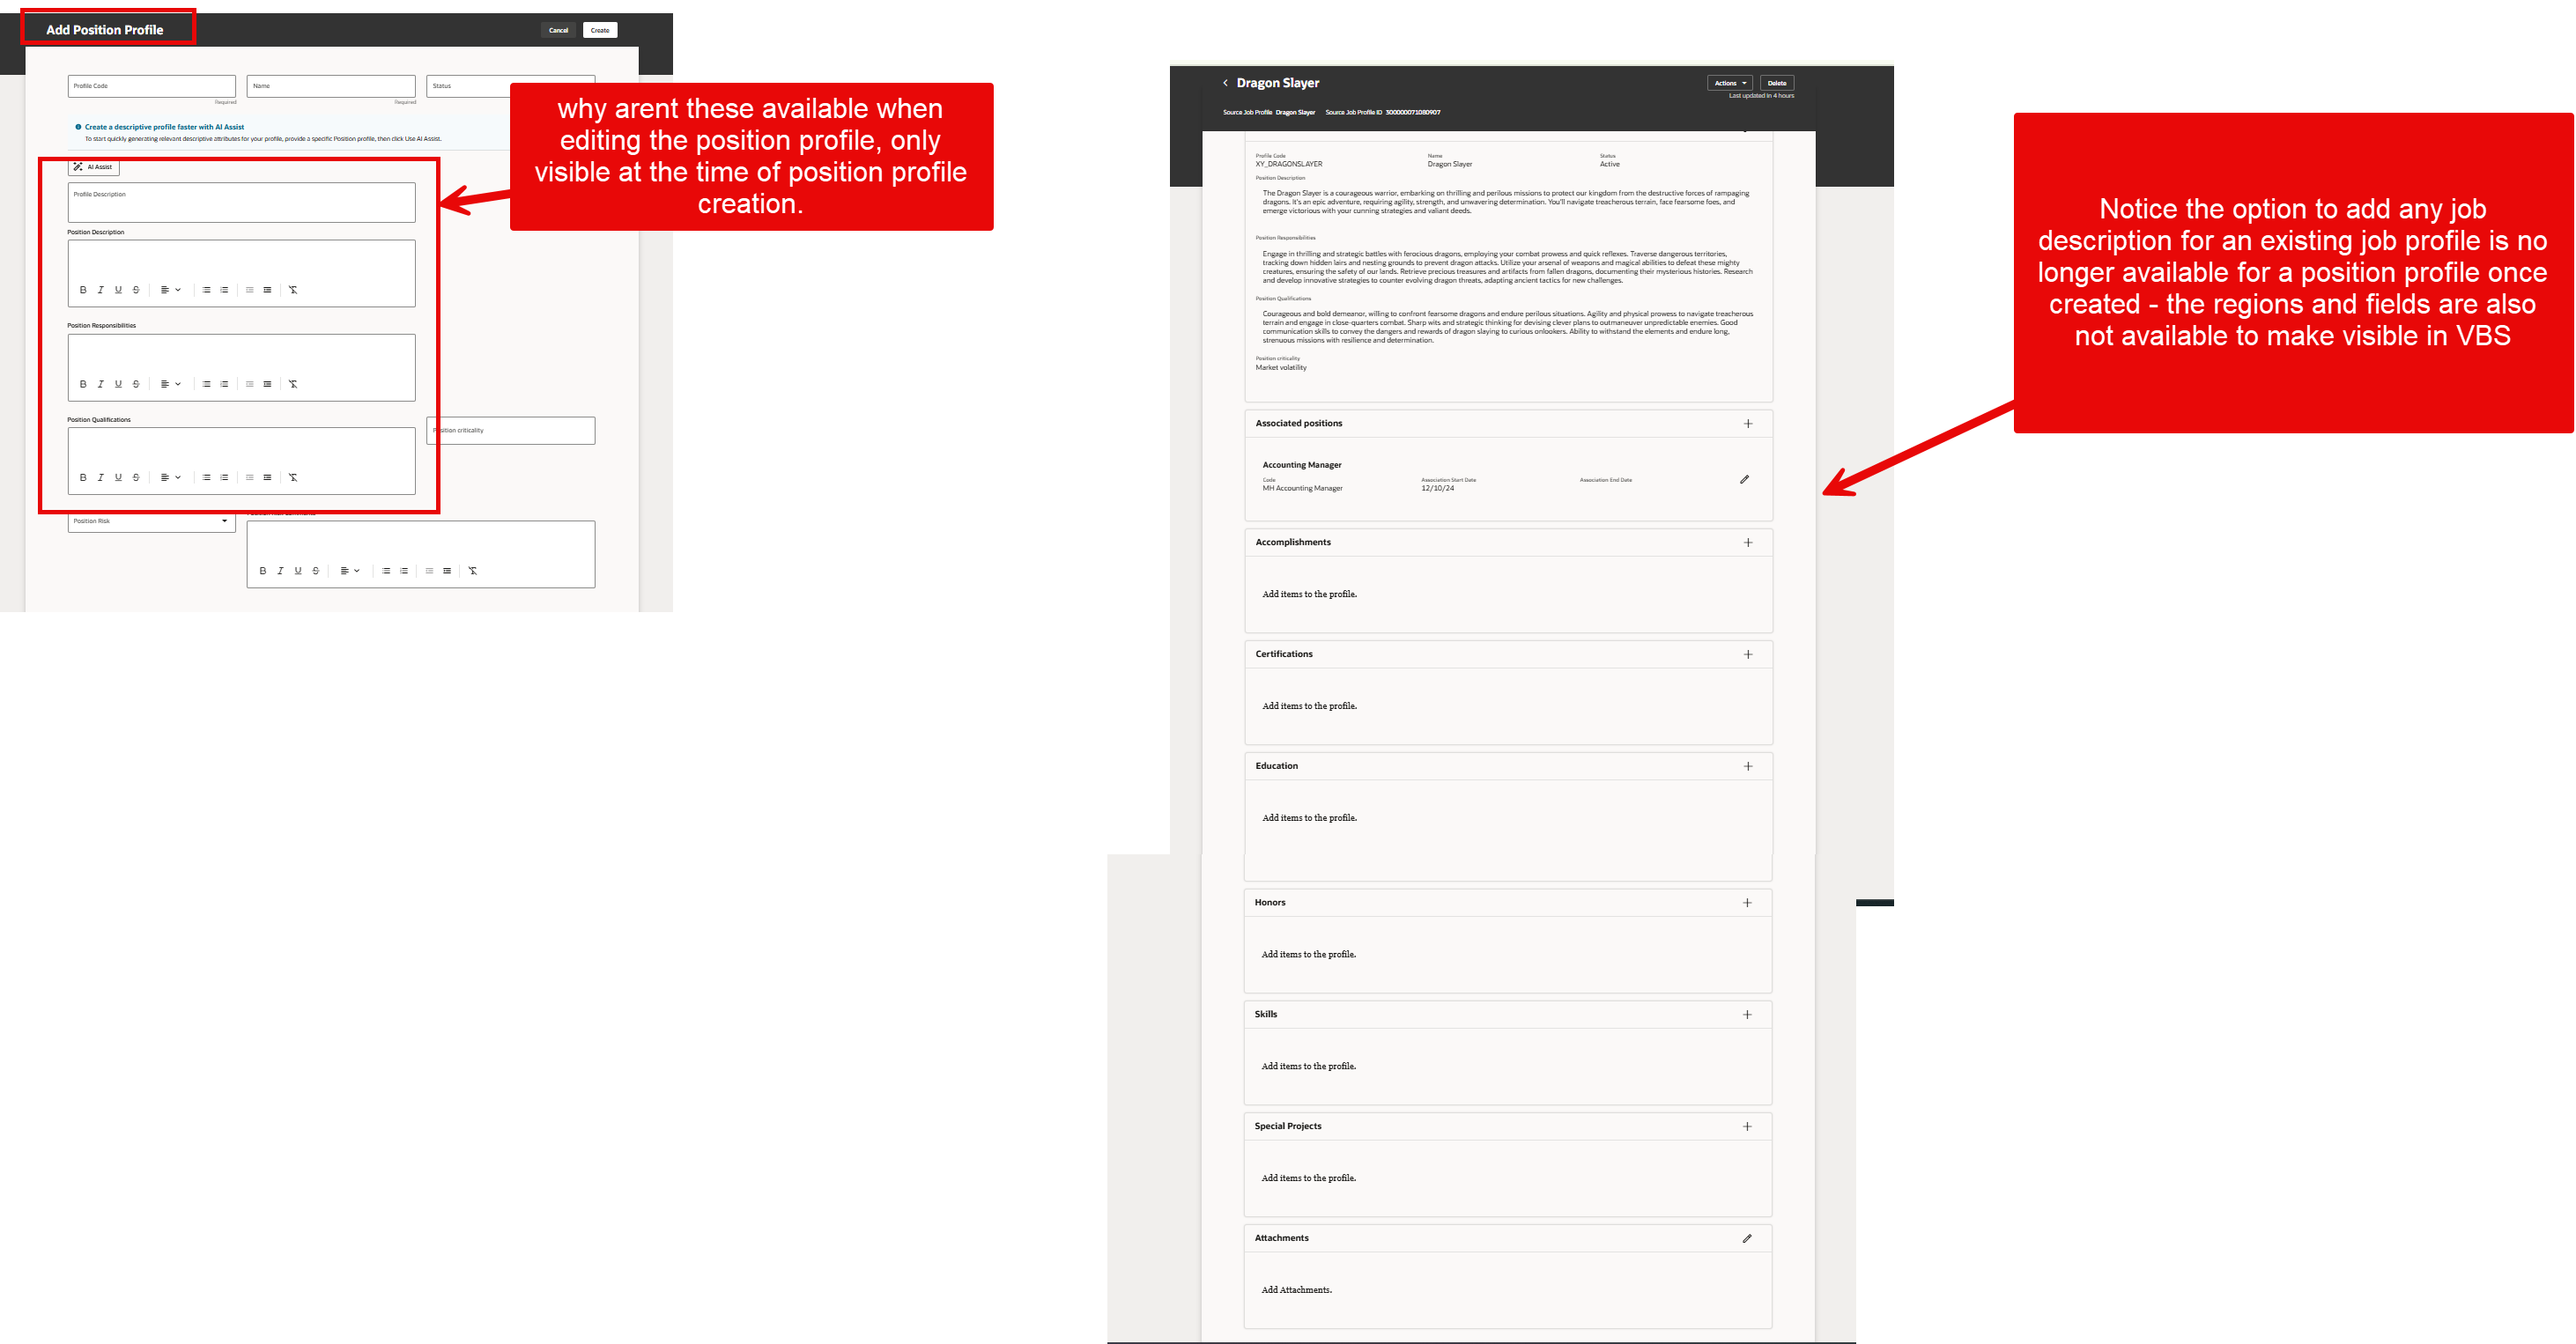Toggle Underline in Position Description editor
2576x1344 pixels.
coord(118,290)
